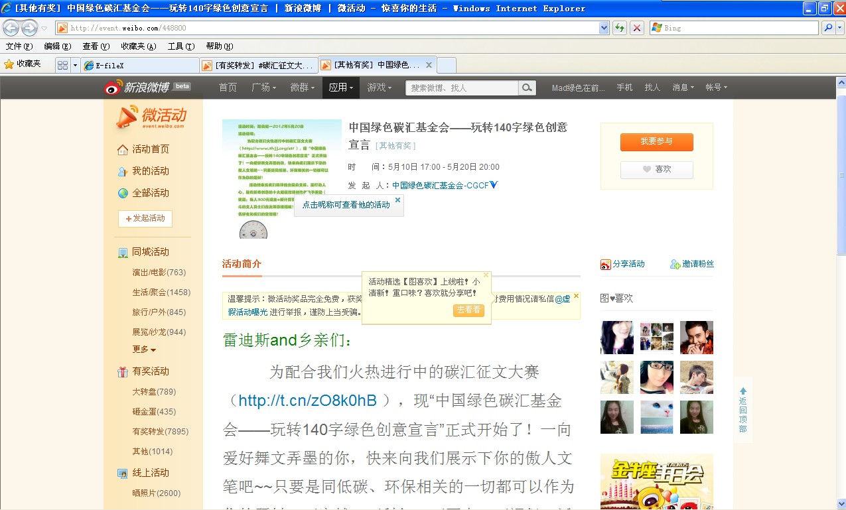
Task: Click the white cat thumbnail in 图♥喜欢
Action: (657, 417)
